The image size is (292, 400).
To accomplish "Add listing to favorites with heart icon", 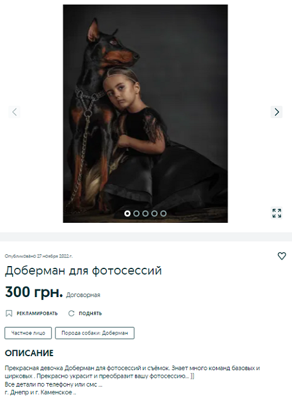I will point(281,256).
